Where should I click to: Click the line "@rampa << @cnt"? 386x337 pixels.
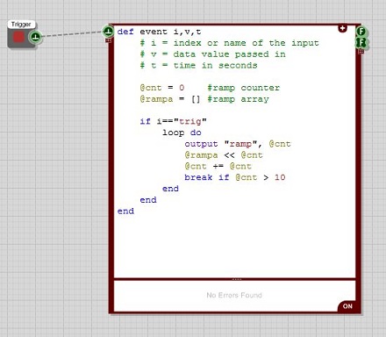pyautogui.click(x=224, y=155)
